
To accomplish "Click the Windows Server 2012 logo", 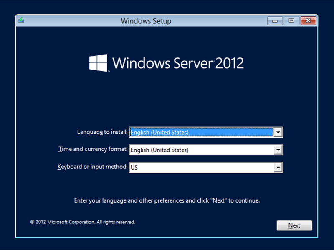I will 166,63.
